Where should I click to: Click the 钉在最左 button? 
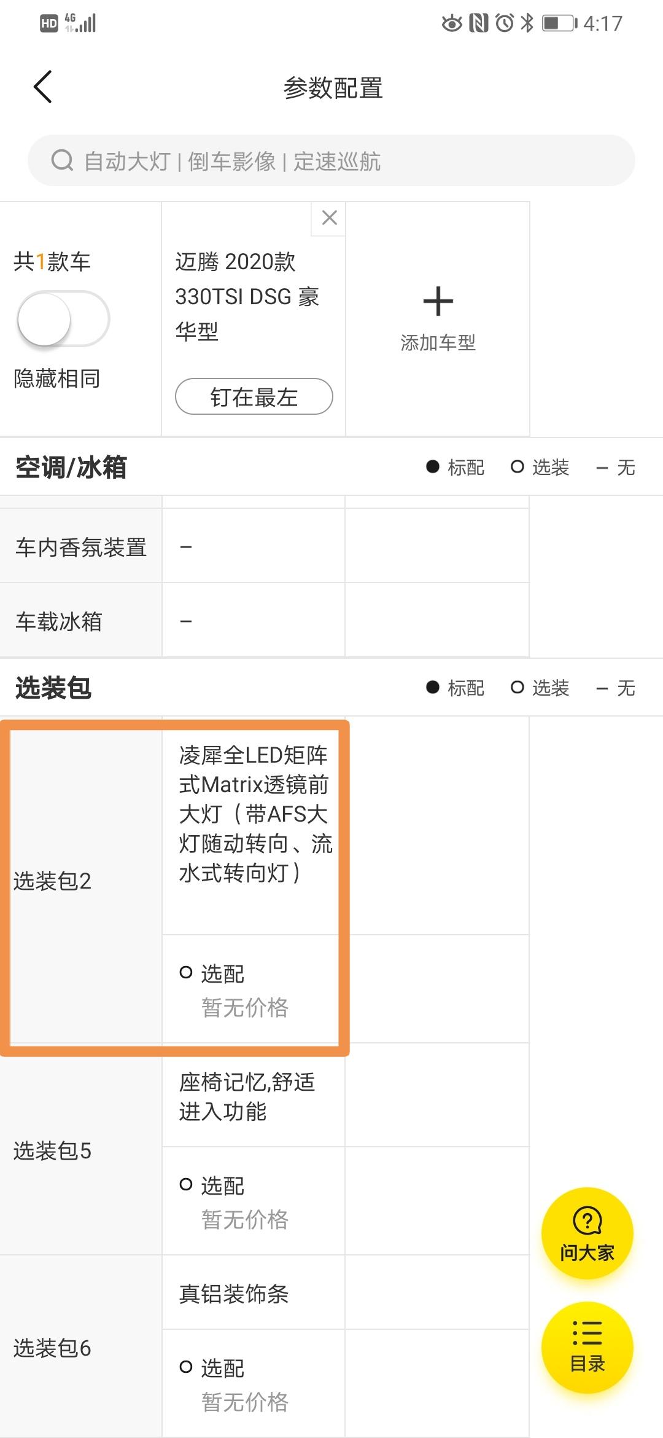(x=254, y=397)
